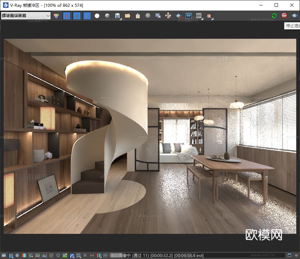Adjust the 50% A/B opacity control
This screenshot has height=259, width=300.
(199, 15)
